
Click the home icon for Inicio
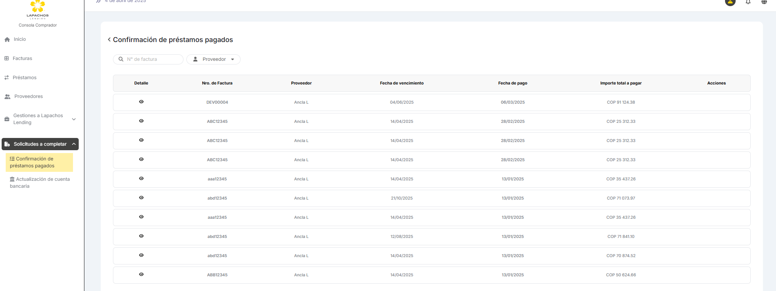click(7, 40)
